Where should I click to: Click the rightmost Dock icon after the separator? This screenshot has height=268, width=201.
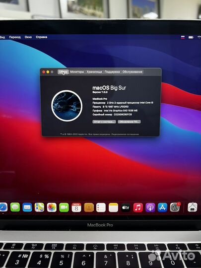click(x=193, y=207)
